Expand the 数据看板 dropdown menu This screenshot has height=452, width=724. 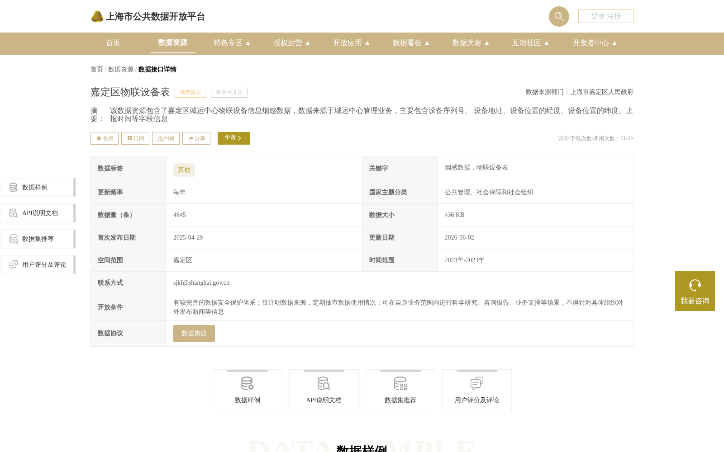411,43
